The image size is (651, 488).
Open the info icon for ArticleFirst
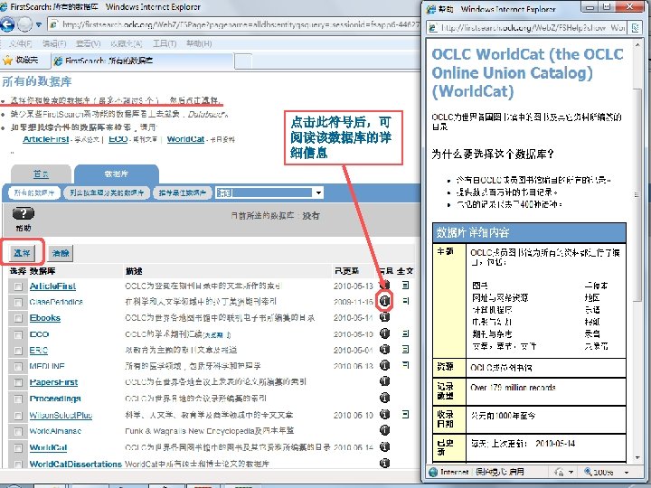385,285
